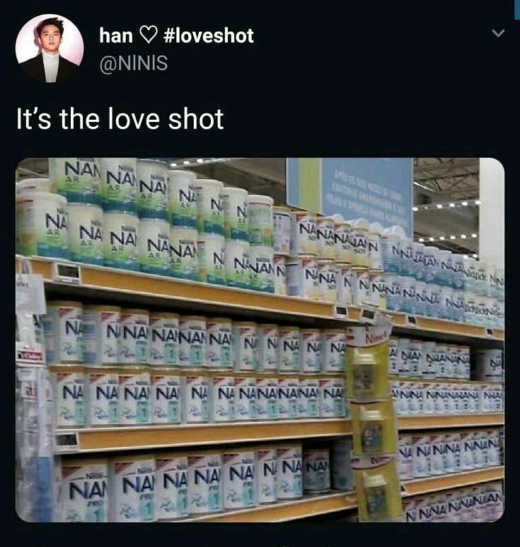Select the tweet text "It's the love shot"
Viewport: 520px width, 547px height.
click(x=120, y=119)
